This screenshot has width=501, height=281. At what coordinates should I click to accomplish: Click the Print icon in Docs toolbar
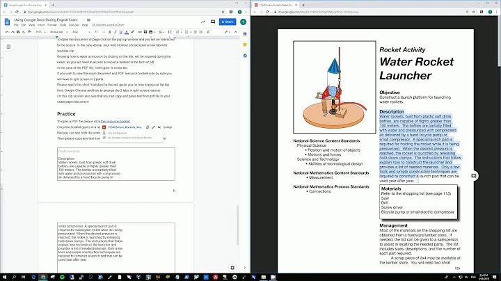pyautogui.click(x=18, y=32)
